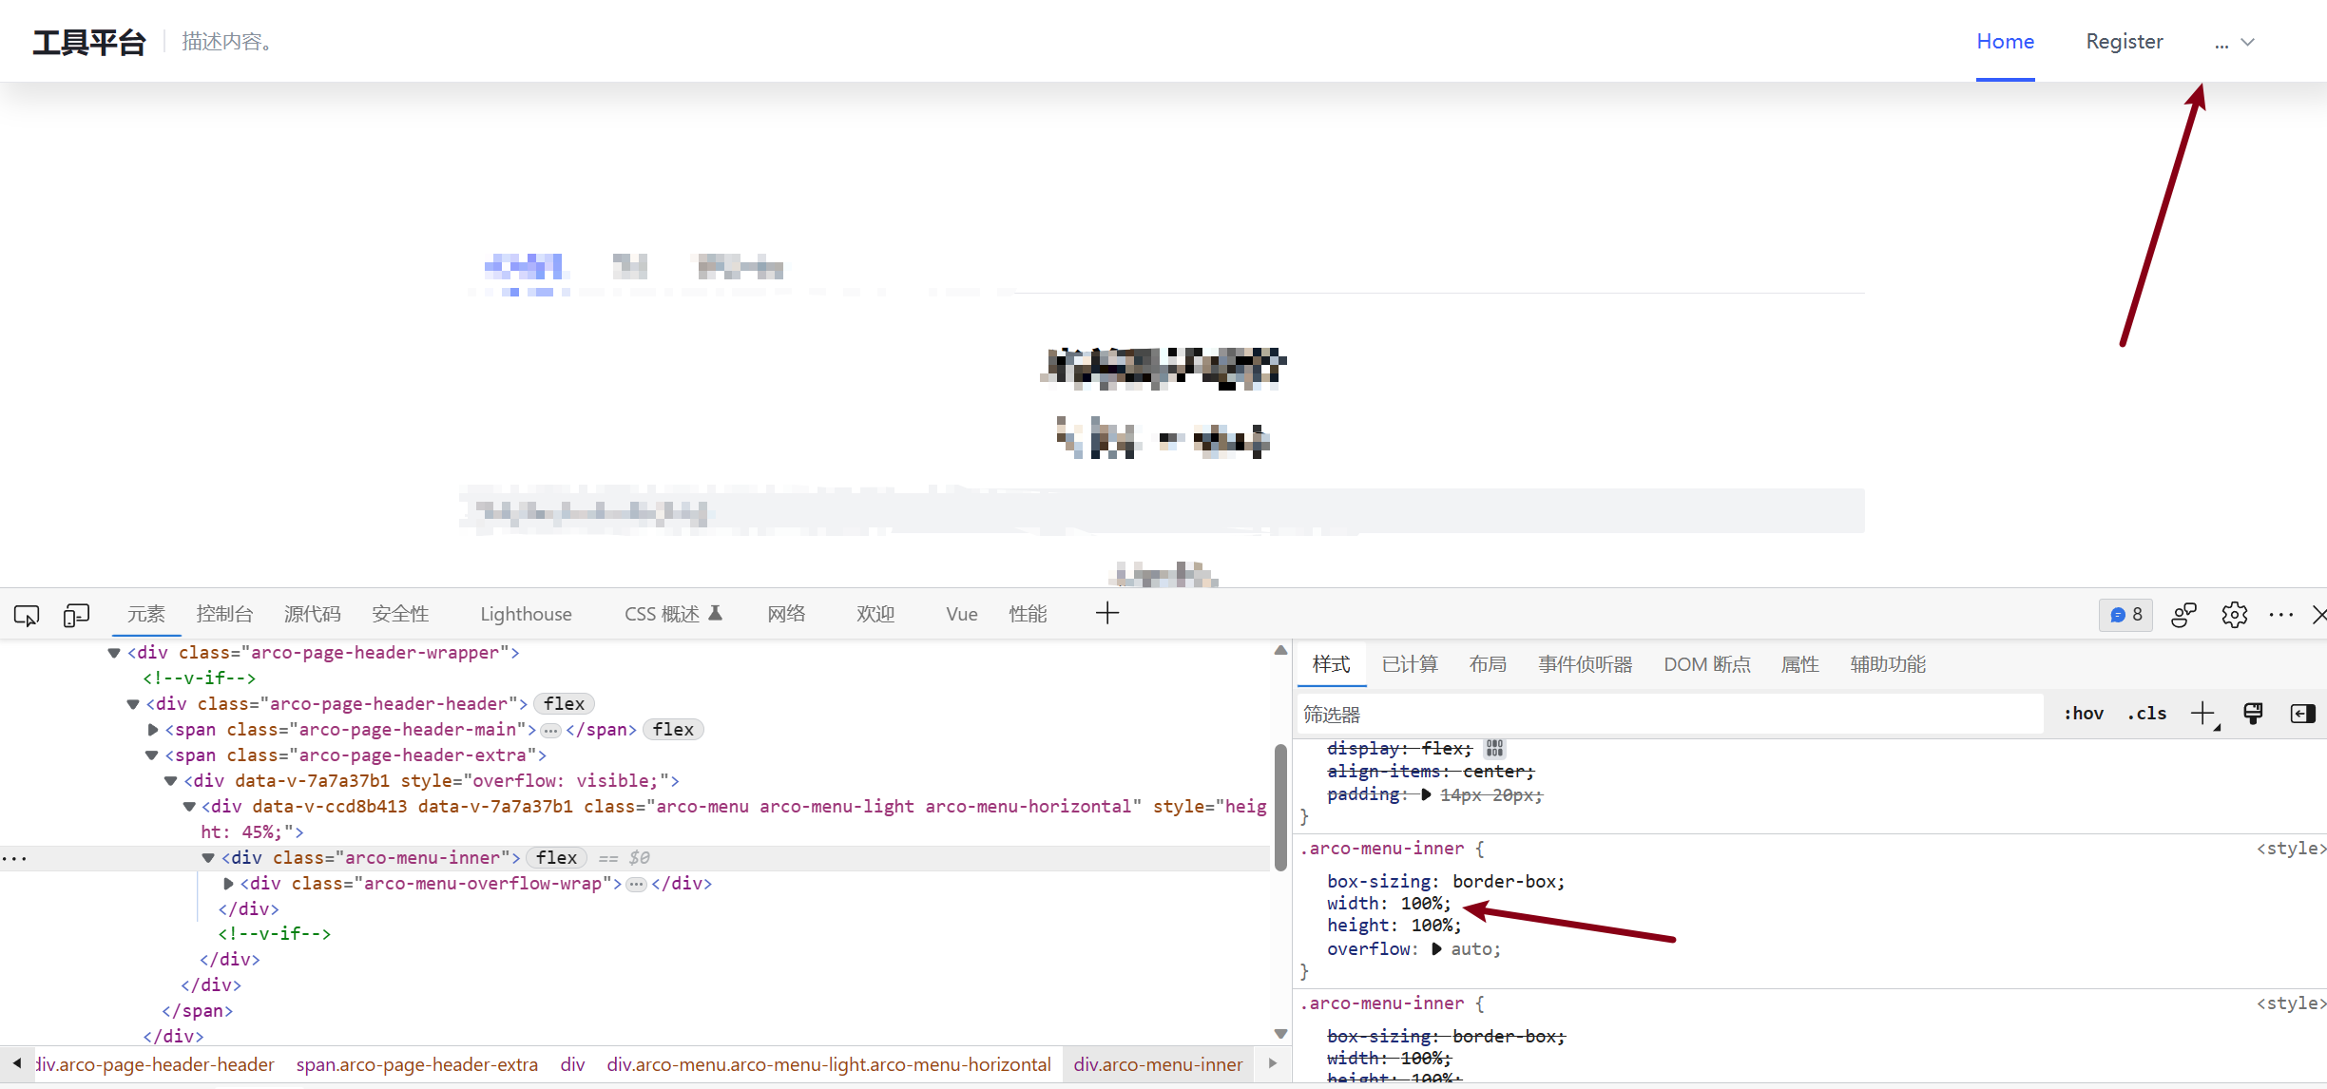Open the DevTools more options ellipsis
The width and height of the screenshot is (2327, 1089).
pyautogui.click(x=2281, y=615)
